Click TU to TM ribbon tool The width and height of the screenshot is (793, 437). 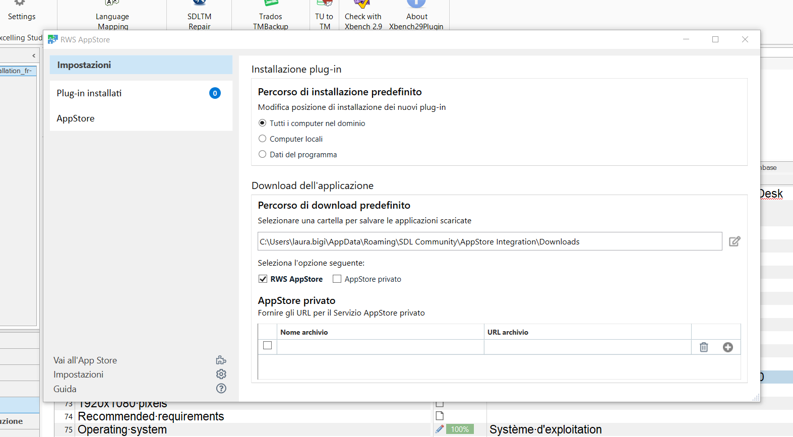324,15
